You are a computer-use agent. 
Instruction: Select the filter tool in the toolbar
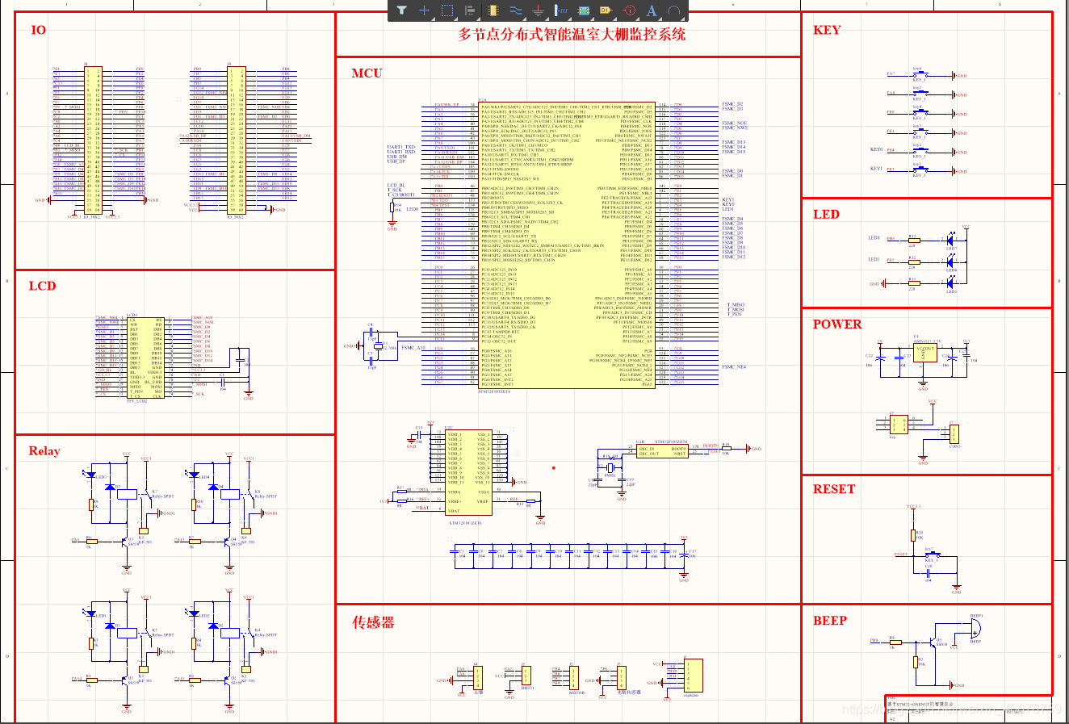[x=402, y=10]
